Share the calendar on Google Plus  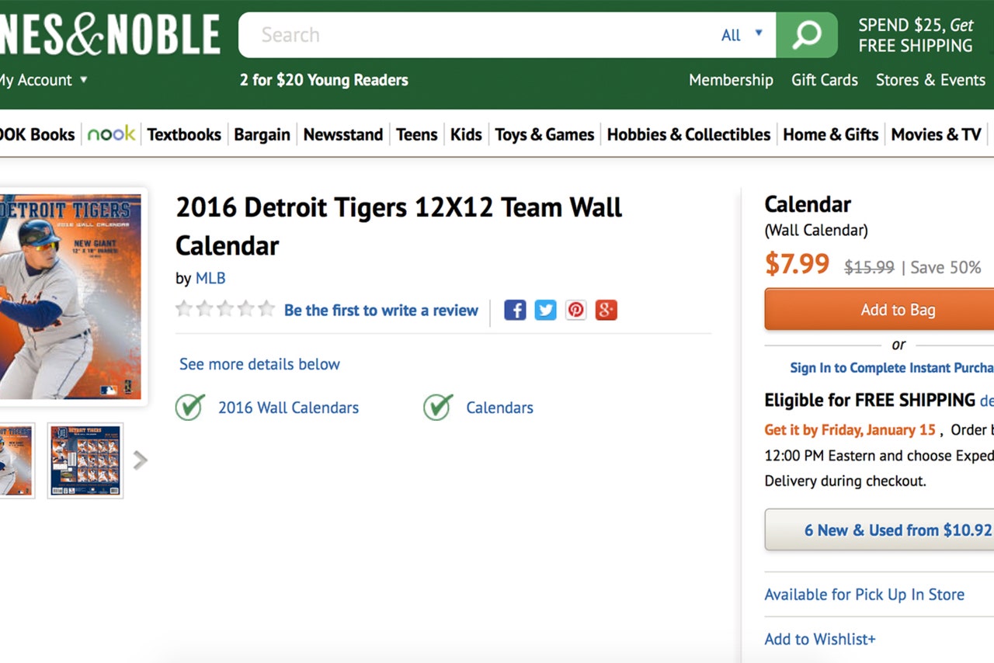tap(606, 311)
